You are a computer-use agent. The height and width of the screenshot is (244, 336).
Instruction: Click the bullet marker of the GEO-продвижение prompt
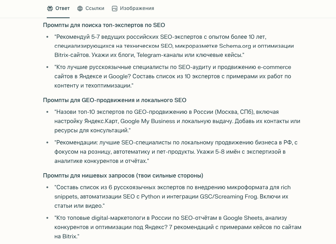click(47, 112)
